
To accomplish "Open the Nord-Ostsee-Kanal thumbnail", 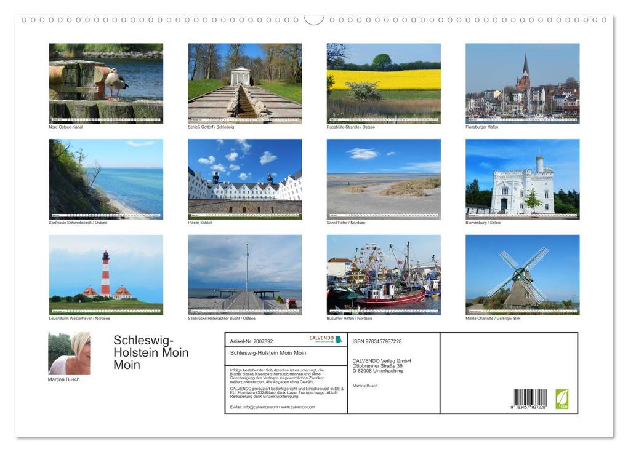I will pos(105,83).
